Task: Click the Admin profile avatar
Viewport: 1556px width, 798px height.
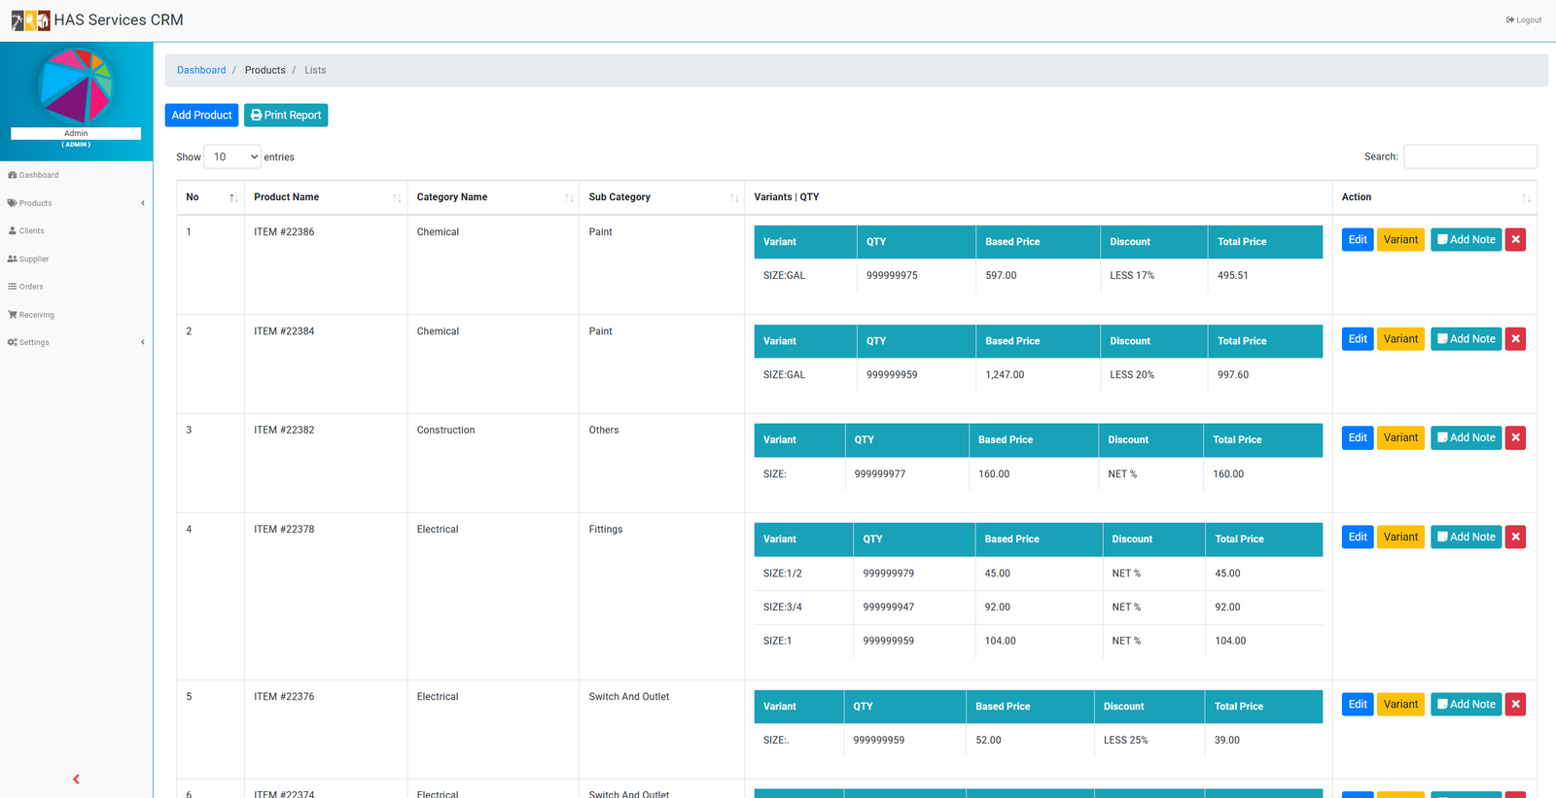Action: point(76,86)
